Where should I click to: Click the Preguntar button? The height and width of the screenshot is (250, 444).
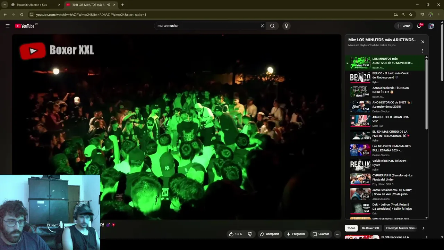click(296, 234)
